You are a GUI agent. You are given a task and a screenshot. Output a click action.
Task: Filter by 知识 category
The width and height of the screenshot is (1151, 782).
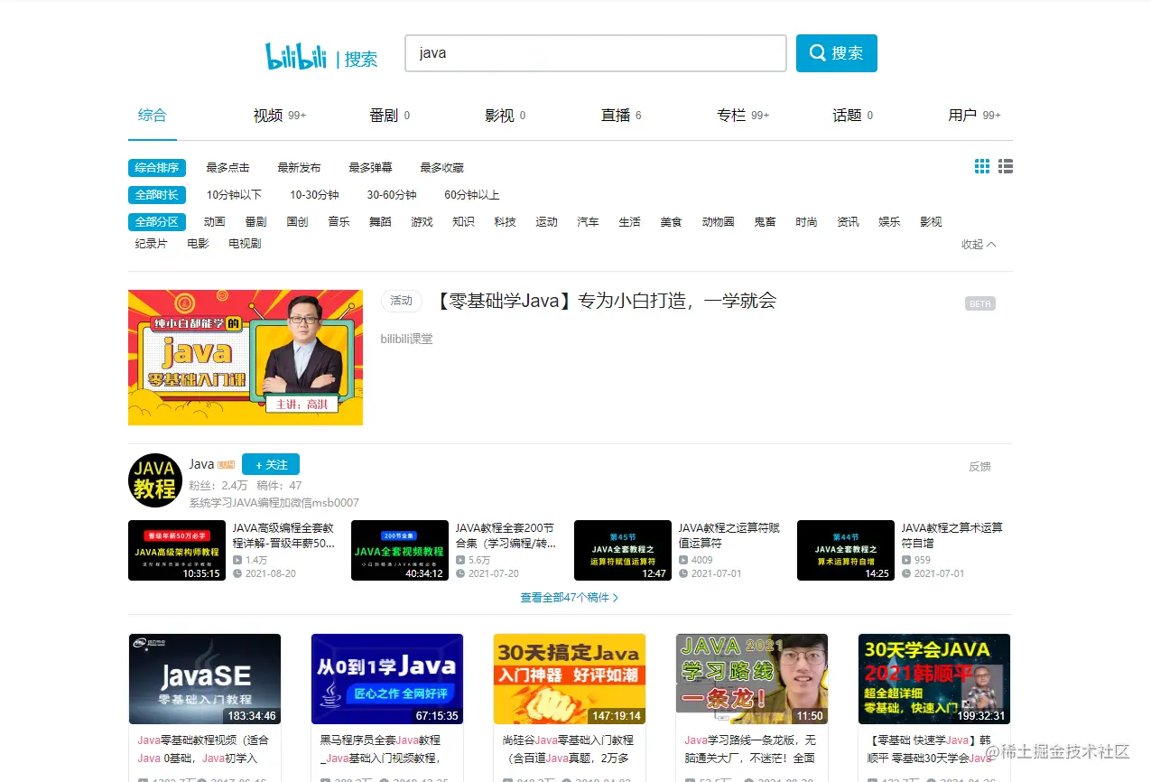(463, 222)
